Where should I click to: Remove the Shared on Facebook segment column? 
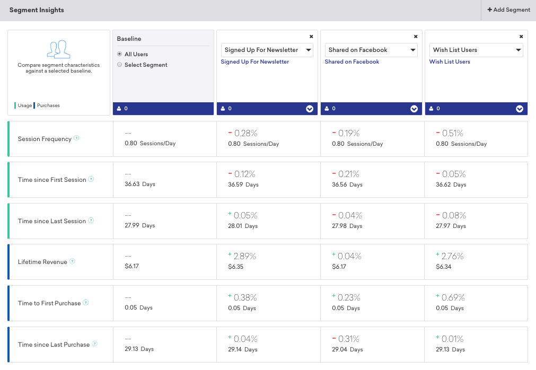click(416, 37)
